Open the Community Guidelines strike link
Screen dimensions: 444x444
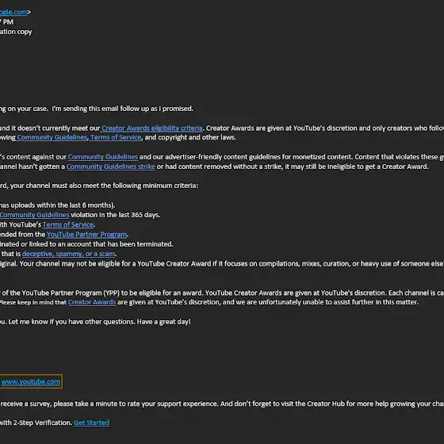[111, 166]
